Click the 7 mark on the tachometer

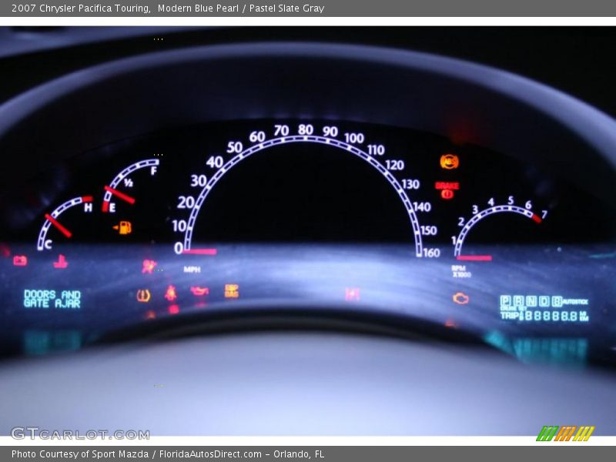[x=544, y=215]
